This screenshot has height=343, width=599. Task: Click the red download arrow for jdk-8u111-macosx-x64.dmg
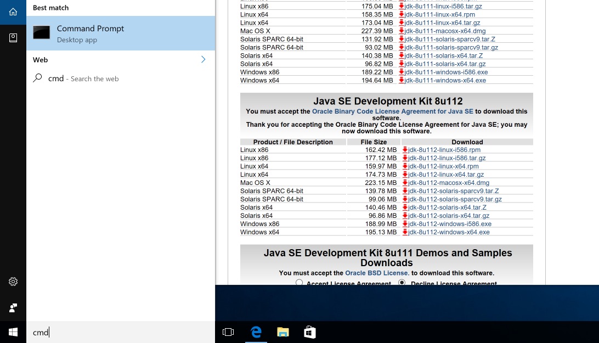pos(401,31)
